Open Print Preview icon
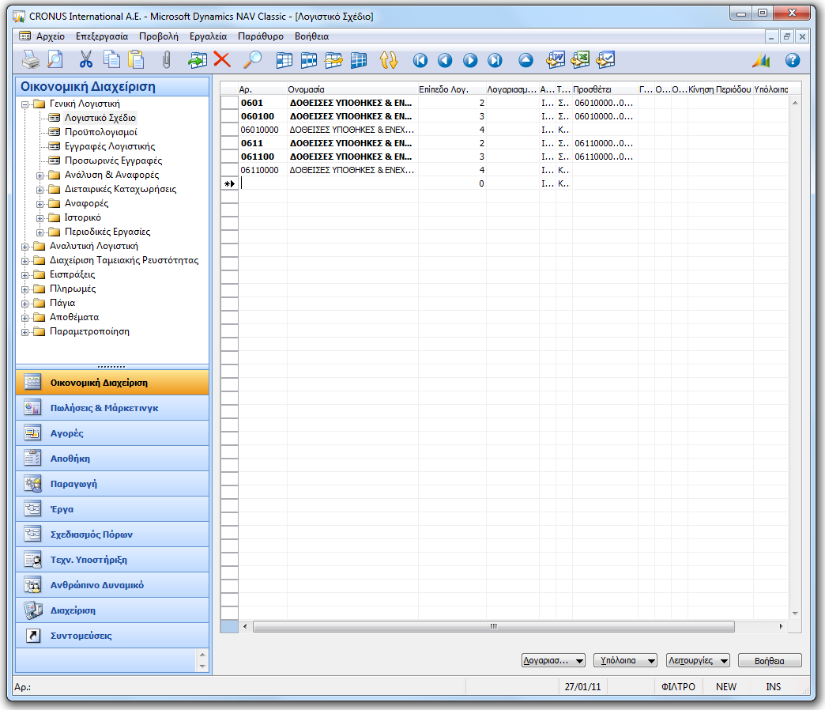The height and width of the screenshot is (710, 825). coord(55,60)
